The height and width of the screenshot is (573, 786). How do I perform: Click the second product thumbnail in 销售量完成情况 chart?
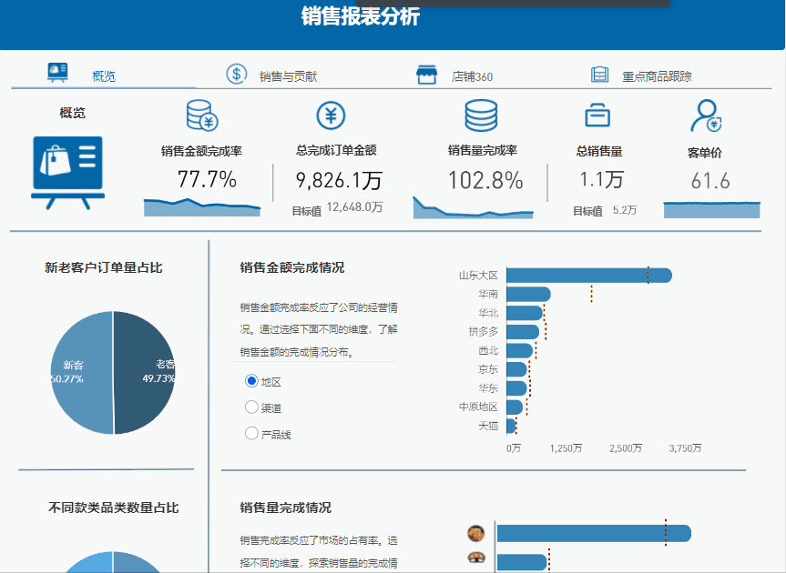476,557
